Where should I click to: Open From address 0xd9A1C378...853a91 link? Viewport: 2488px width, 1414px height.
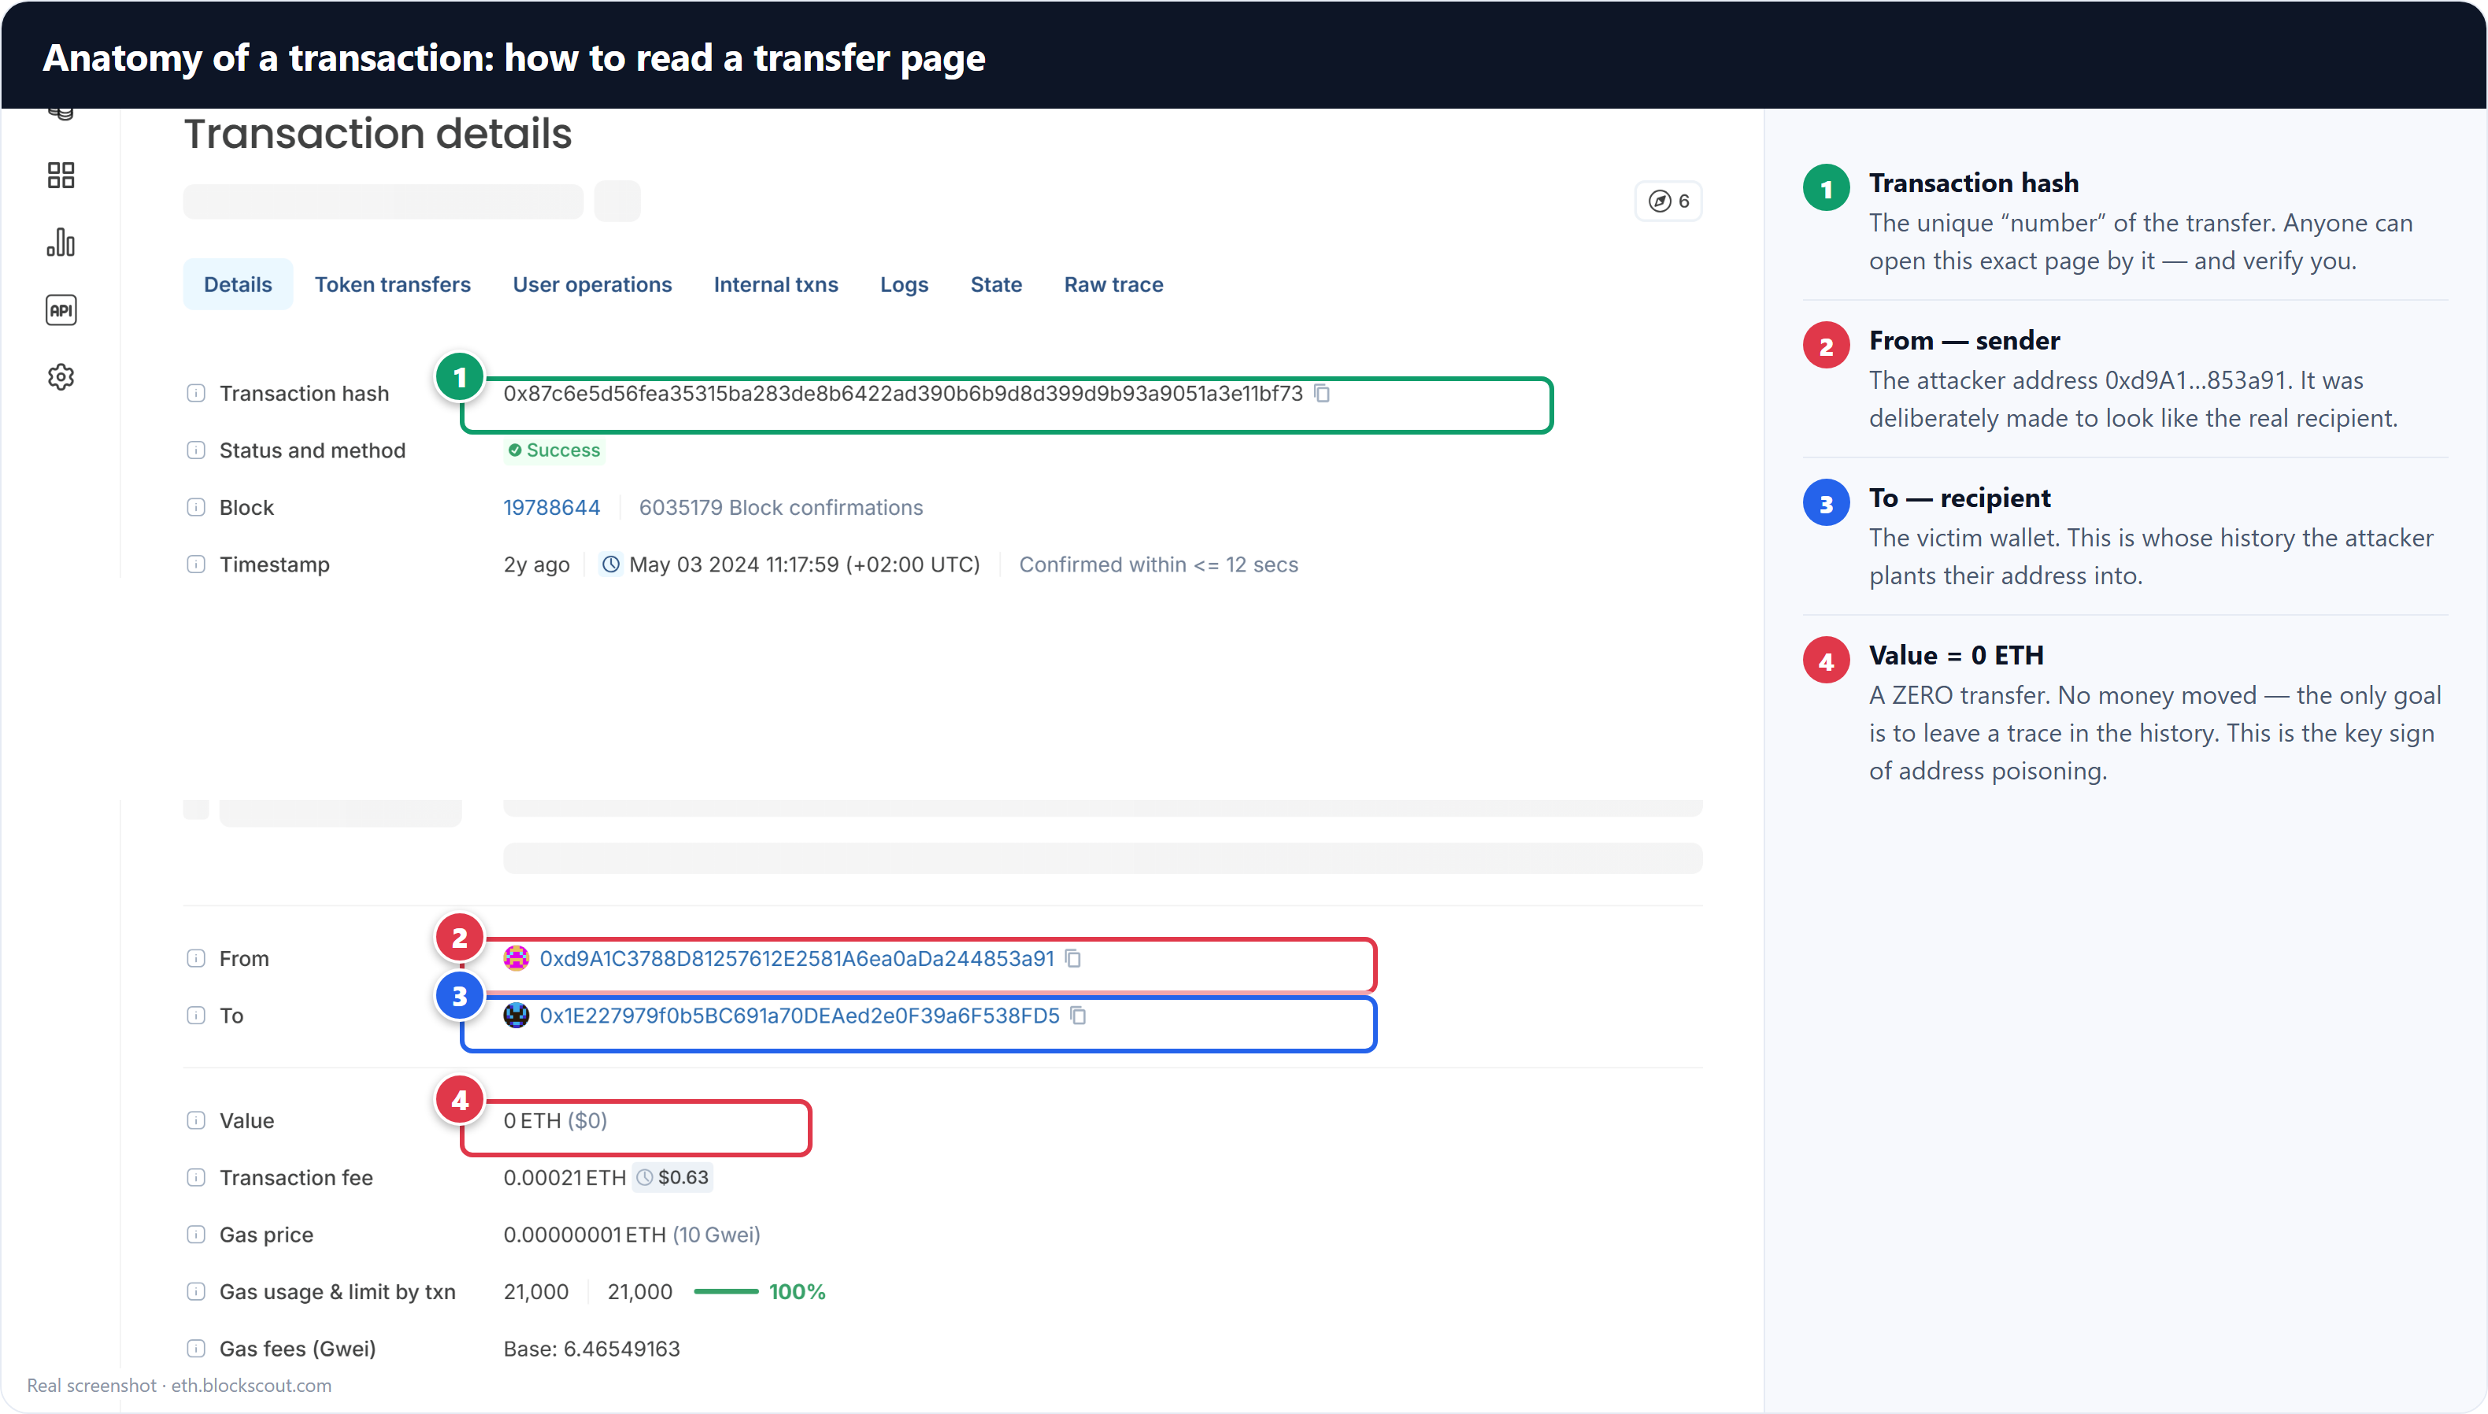798,958
